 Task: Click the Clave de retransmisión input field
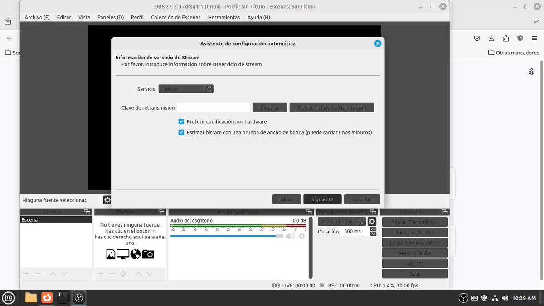click(x=214, y=108)
